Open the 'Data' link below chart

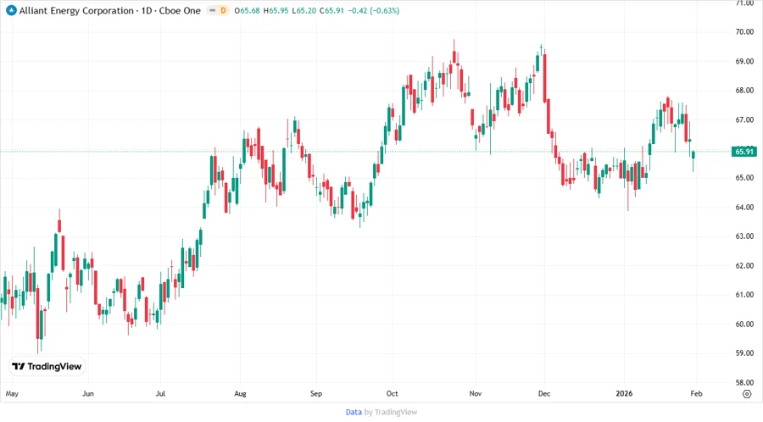(x=354, y=412)
